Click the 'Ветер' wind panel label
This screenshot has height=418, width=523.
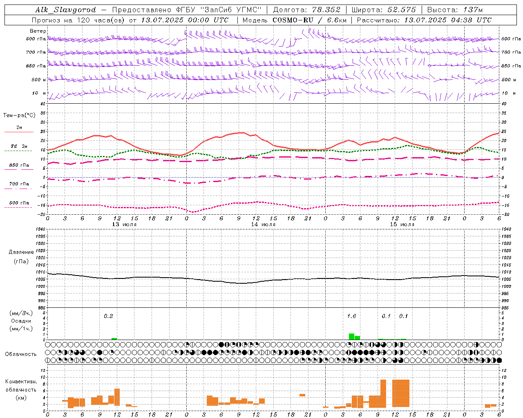click(38, 31)
